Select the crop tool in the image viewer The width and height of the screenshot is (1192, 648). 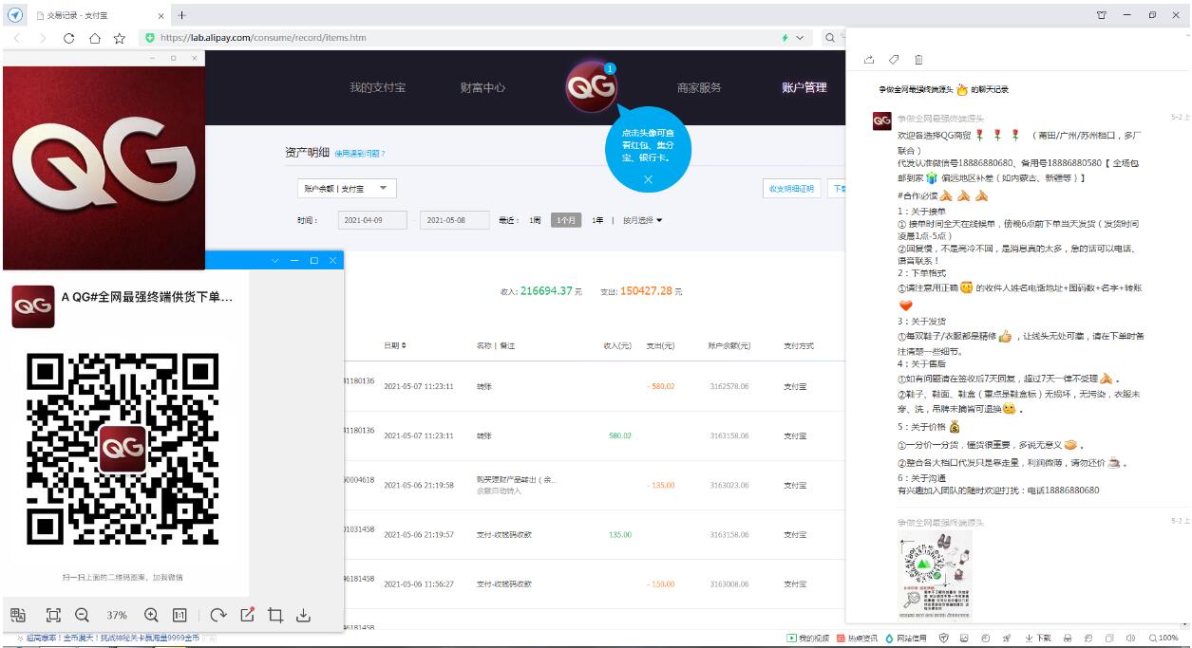click(275, 615)
